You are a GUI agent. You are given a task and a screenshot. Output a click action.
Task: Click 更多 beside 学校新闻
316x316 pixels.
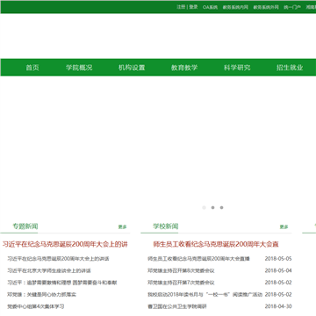coord(284,226)
